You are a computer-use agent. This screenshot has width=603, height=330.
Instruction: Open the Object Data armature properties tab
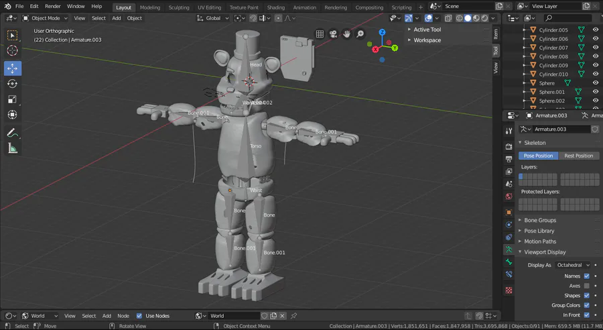[509, 250]
